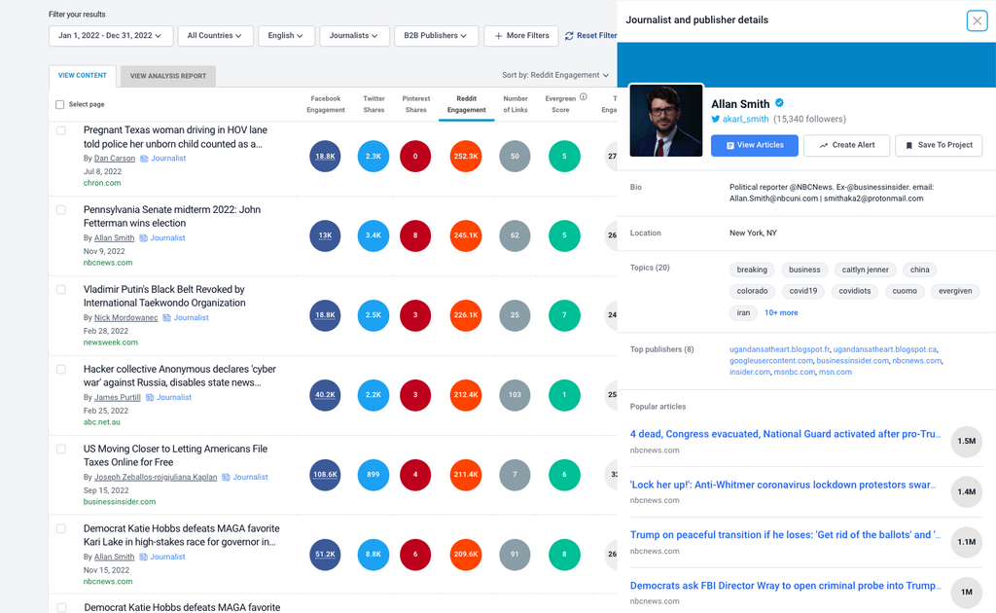Switch to the View Analysis Report tab
Viewport: 996px width, 613px height.
[167, 76]
